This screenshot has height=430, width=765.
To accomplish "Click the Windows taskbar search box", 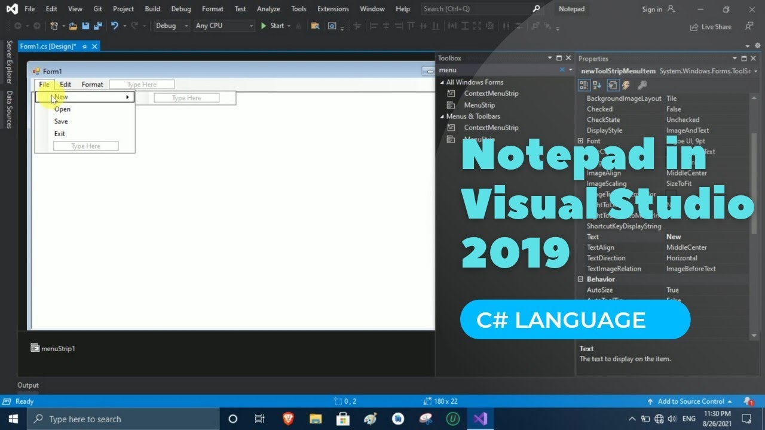I will click(x=123, y=419).
